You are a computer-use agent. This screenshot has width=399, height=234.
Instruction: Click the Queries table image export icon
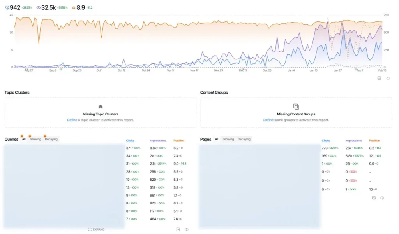[x=178, y=229]
